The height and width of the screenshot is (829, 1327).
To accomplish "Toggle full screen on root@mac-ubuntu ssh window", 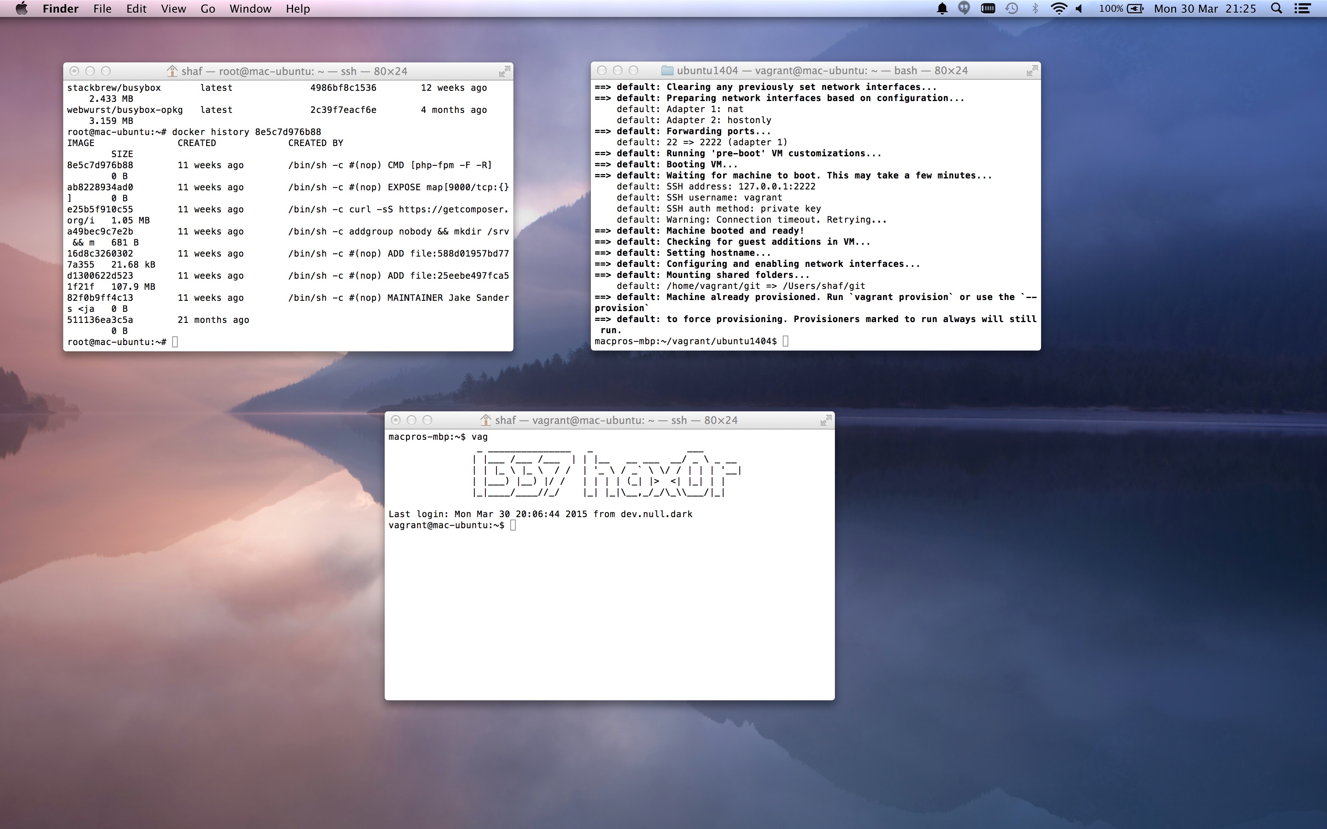I will tap(504, 71).
